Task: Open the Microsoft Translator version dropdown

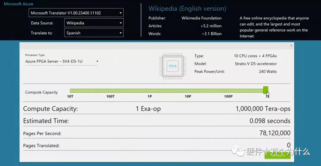Action: pos(76,13)
